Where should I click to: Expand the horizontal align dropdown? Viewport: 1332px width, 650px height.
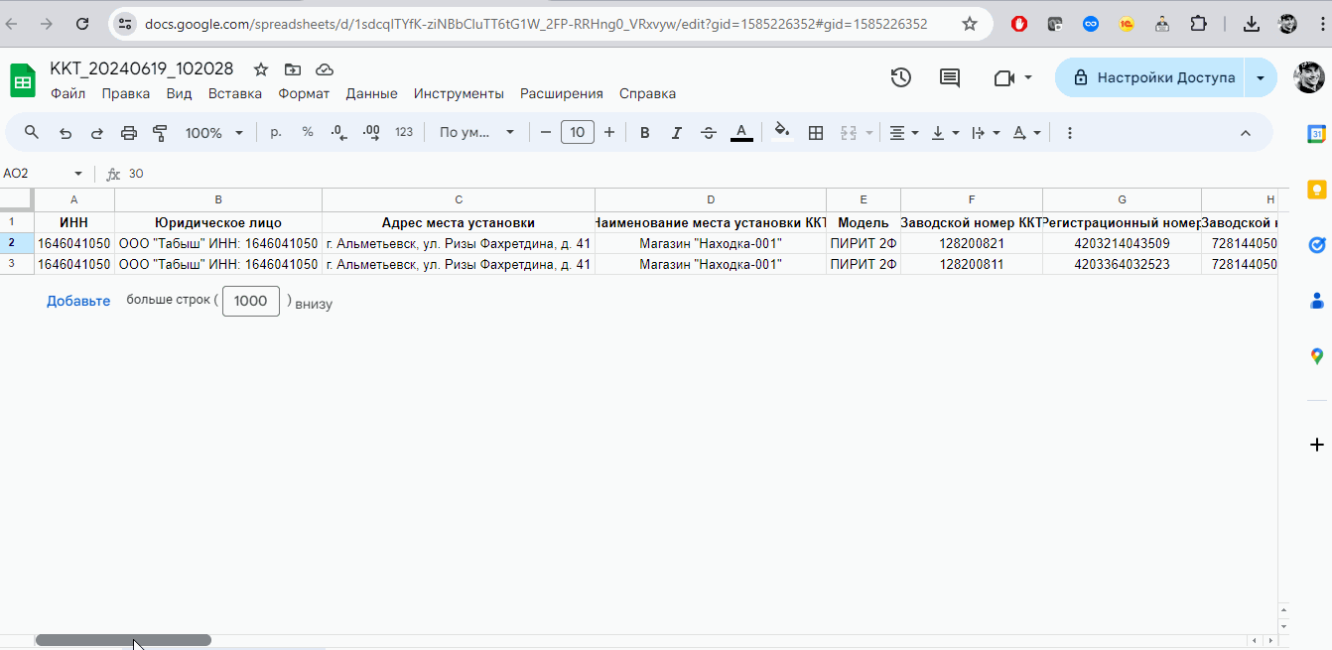pyautogui.click(x=903, y=133)
